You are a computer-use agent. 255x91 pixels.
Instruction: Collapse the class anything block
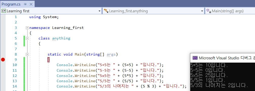[x=27, y=38]
